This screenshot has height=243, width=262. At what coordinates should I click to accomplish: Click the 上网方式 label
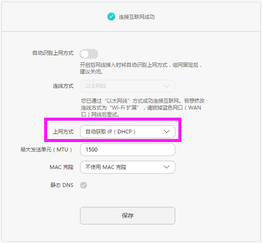[x=63, y=131]
